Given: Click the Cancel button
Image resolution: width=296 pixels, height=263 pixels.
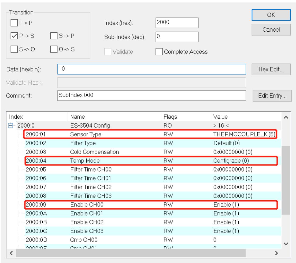Looking at the screenshot, I should coord(271,30).
